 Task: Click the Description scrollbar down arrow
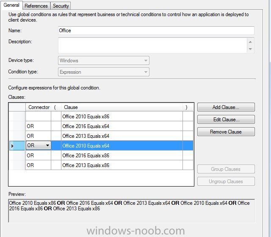pyautogui.click(x=250, y=49)
